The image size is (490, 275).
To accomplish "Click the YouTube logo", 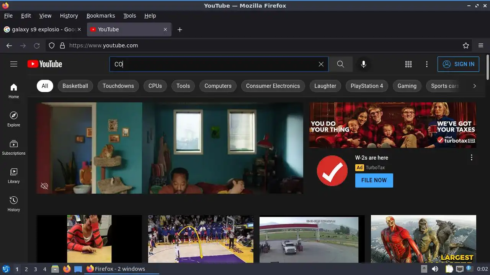I will [45, 64].
